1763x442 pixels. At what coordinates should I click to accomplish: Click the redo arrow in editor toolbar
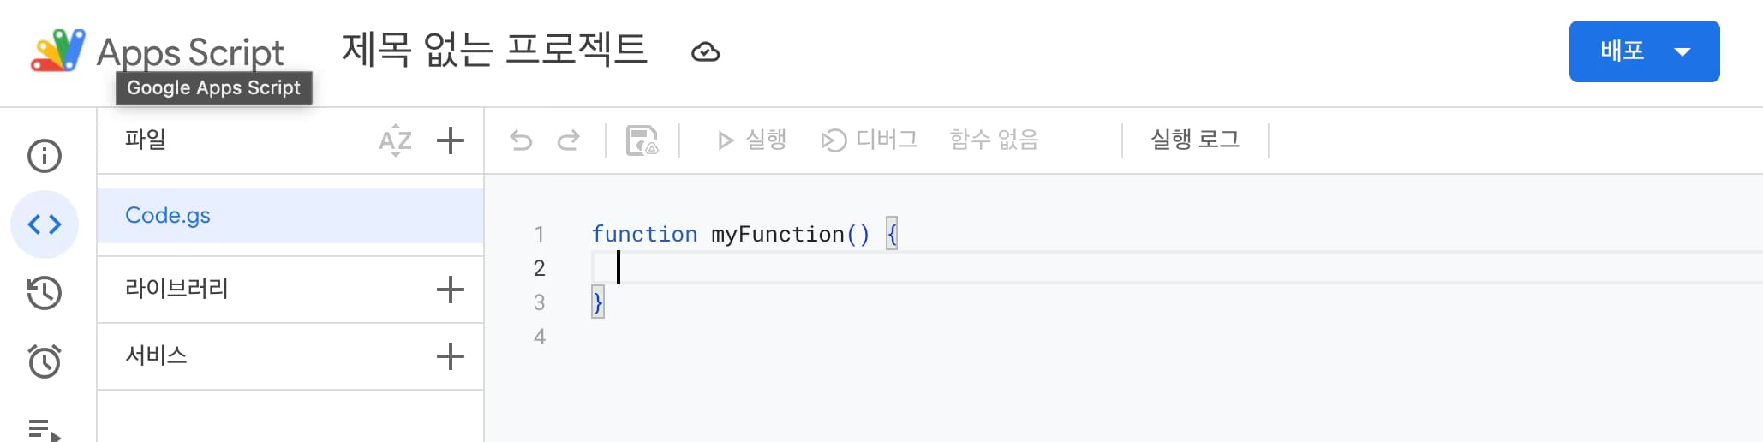tap(568, 140)
